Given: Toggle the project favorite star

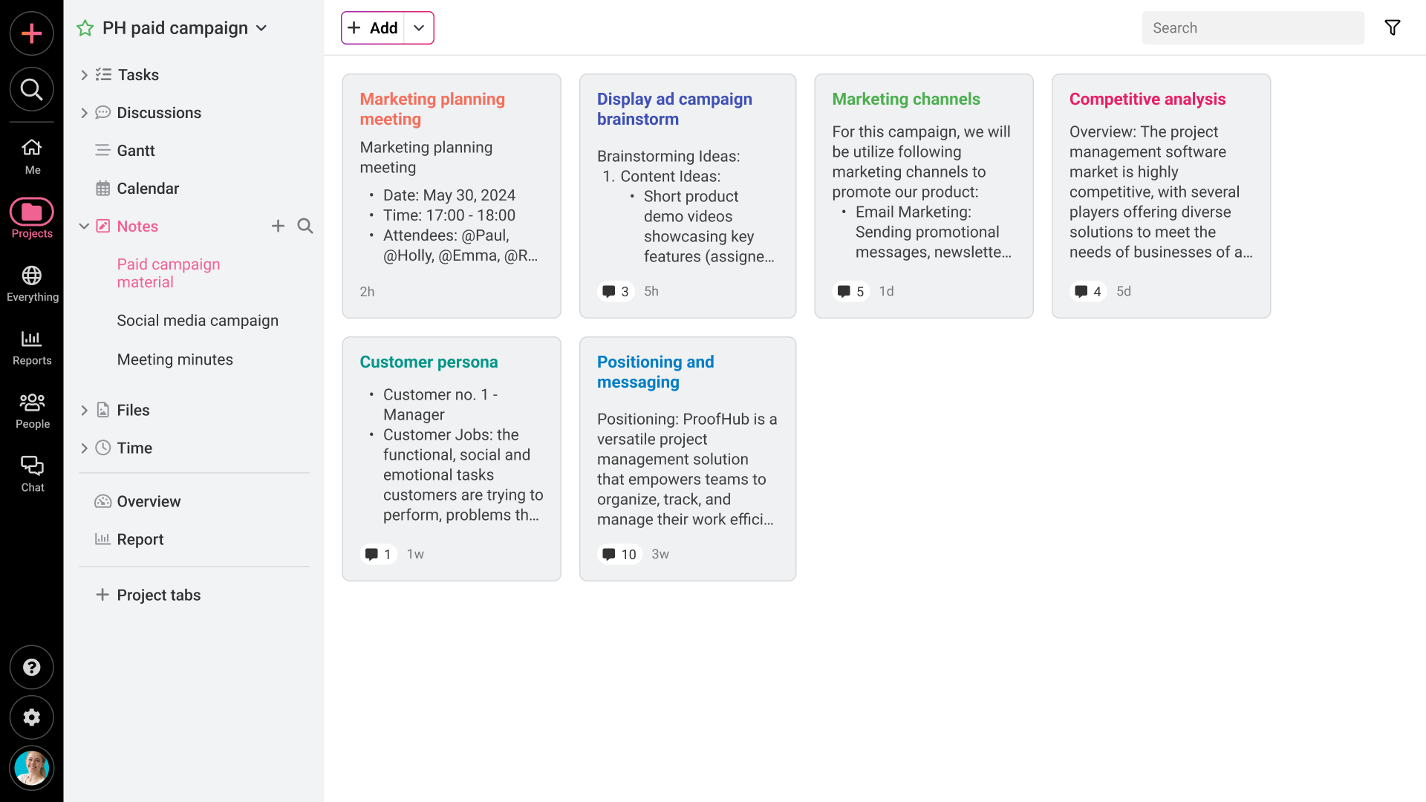Looking at the screenshot, I should tap(85, 28).
